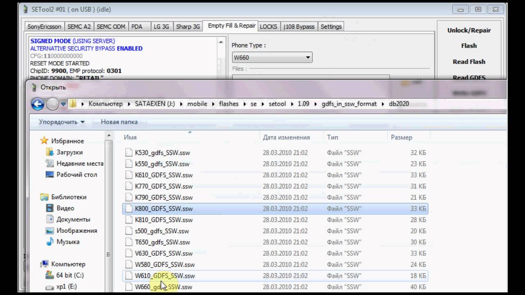Click file icon of K810_GDFS_SSW.ssw
This screenshot has width=525, height=295.
(129, 220)
